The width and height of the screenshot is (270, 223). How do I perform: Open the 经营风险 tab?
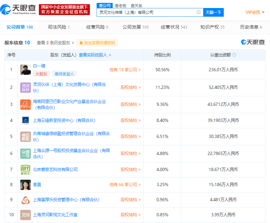(97, 27)
